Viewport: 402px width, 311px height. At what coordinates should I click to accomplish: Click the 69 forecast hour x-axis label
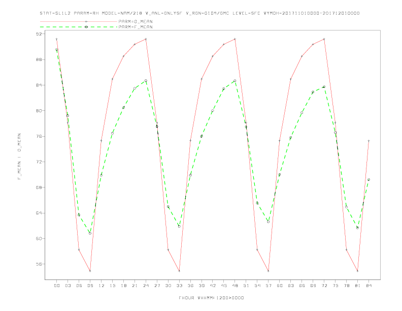(x=313, y=286)
